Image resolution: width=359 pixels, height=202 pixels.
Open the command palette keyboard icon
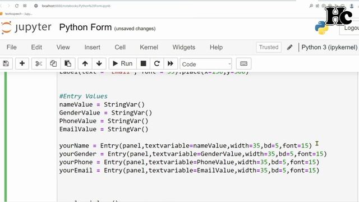coord(243,63)
